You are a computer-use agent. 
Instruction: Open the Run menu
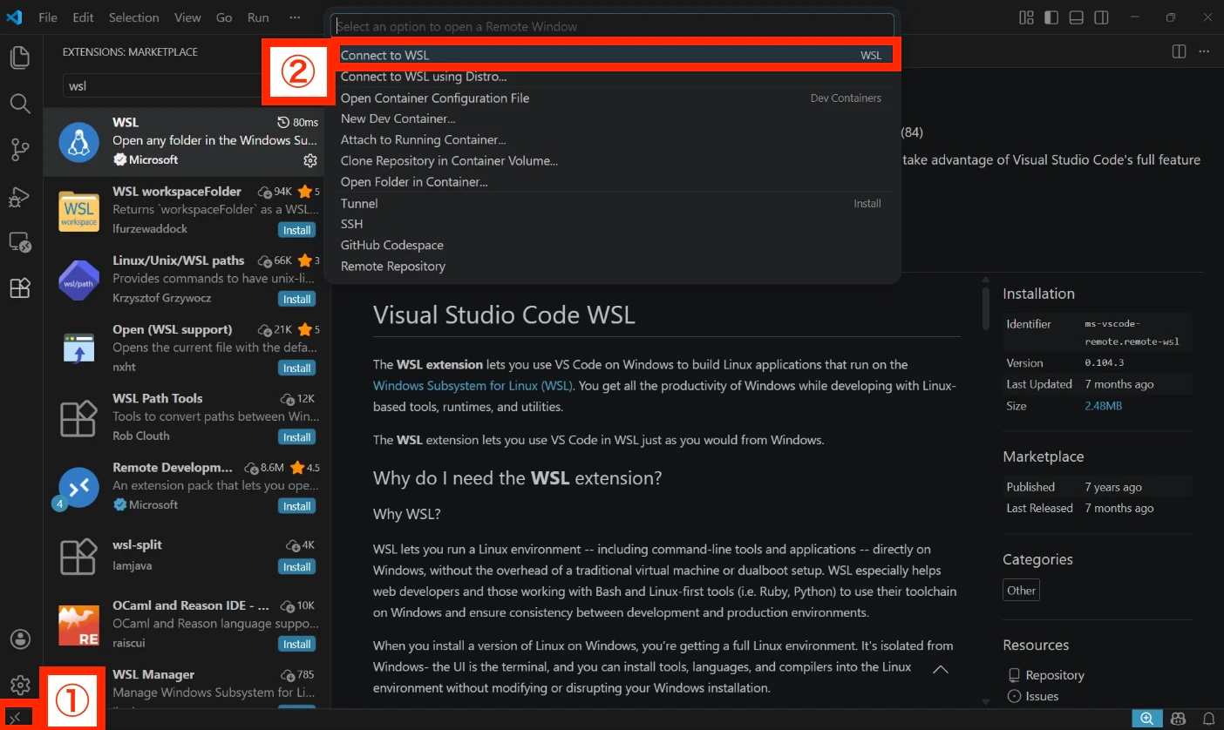[x=258, y=17]
